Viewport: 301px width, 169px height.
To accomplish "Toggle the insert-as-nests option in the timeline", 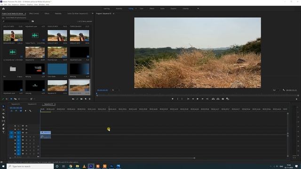I will click(x=11, y=111).
